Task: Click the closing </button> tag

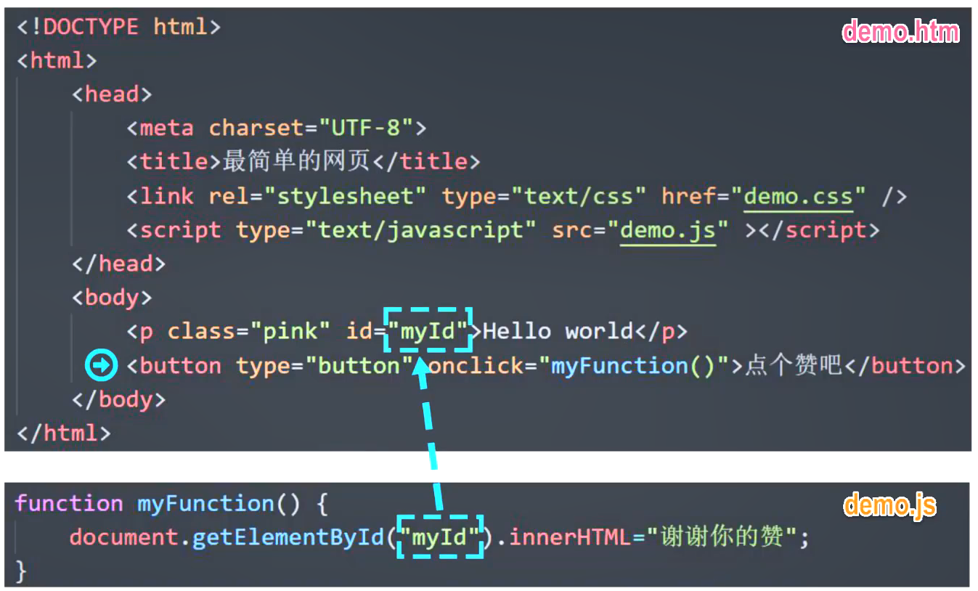Action: tap(905, 365)
